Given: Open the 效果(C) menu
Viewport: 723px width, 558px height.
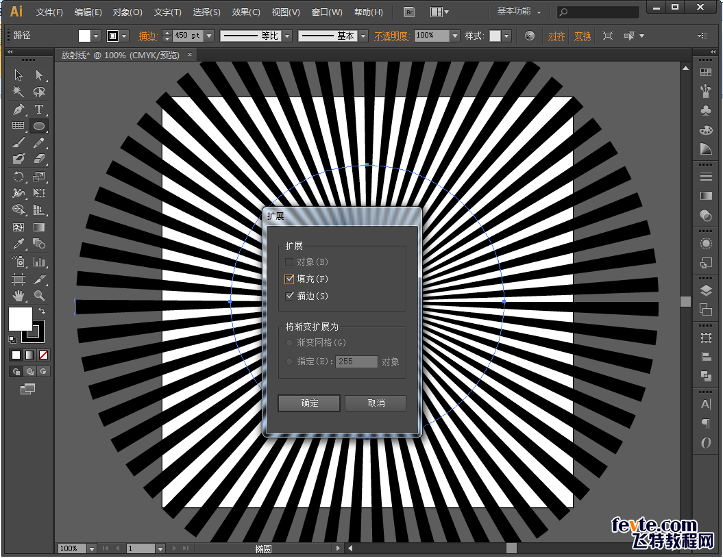Looking at the screenshot, I should tap(246, 12).
